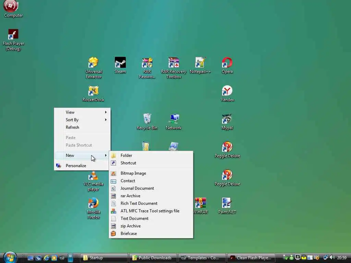
Task: Select the Mozilla Firefox shortcut
Action: click(x=93, y=209)
